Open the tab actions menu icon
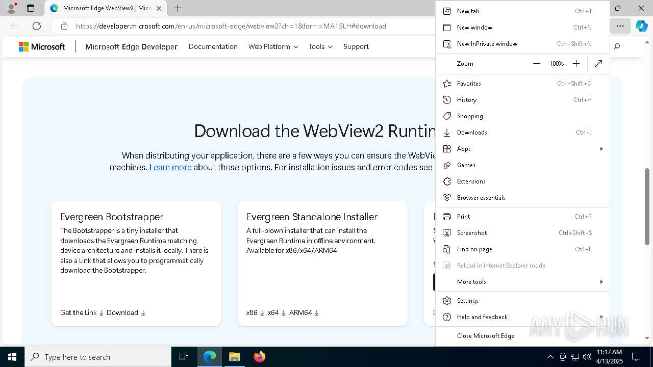Viewport: 653px width, 367px height. pyautogui.click(x=31, y=8)
